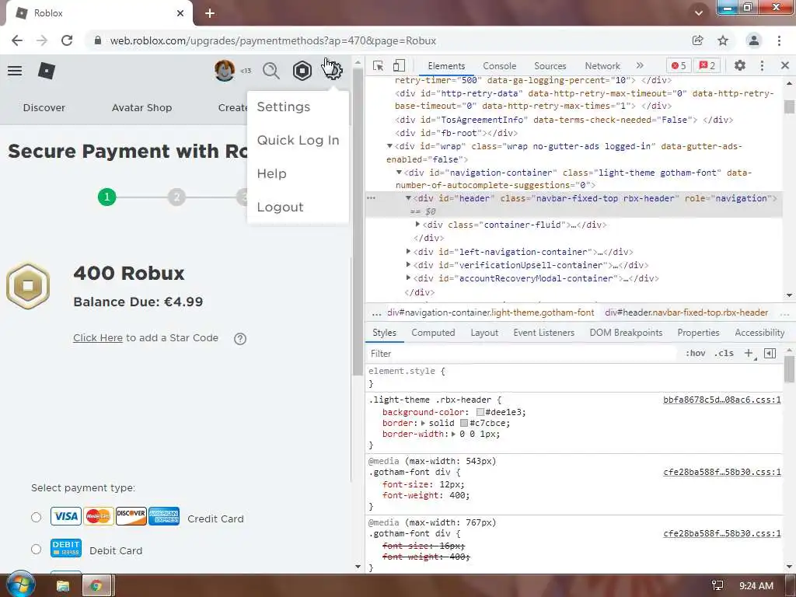Expand the accountRecoveryModal-container div
The height and width of the screenshot is (597, 796).
[x=408, y=278]
